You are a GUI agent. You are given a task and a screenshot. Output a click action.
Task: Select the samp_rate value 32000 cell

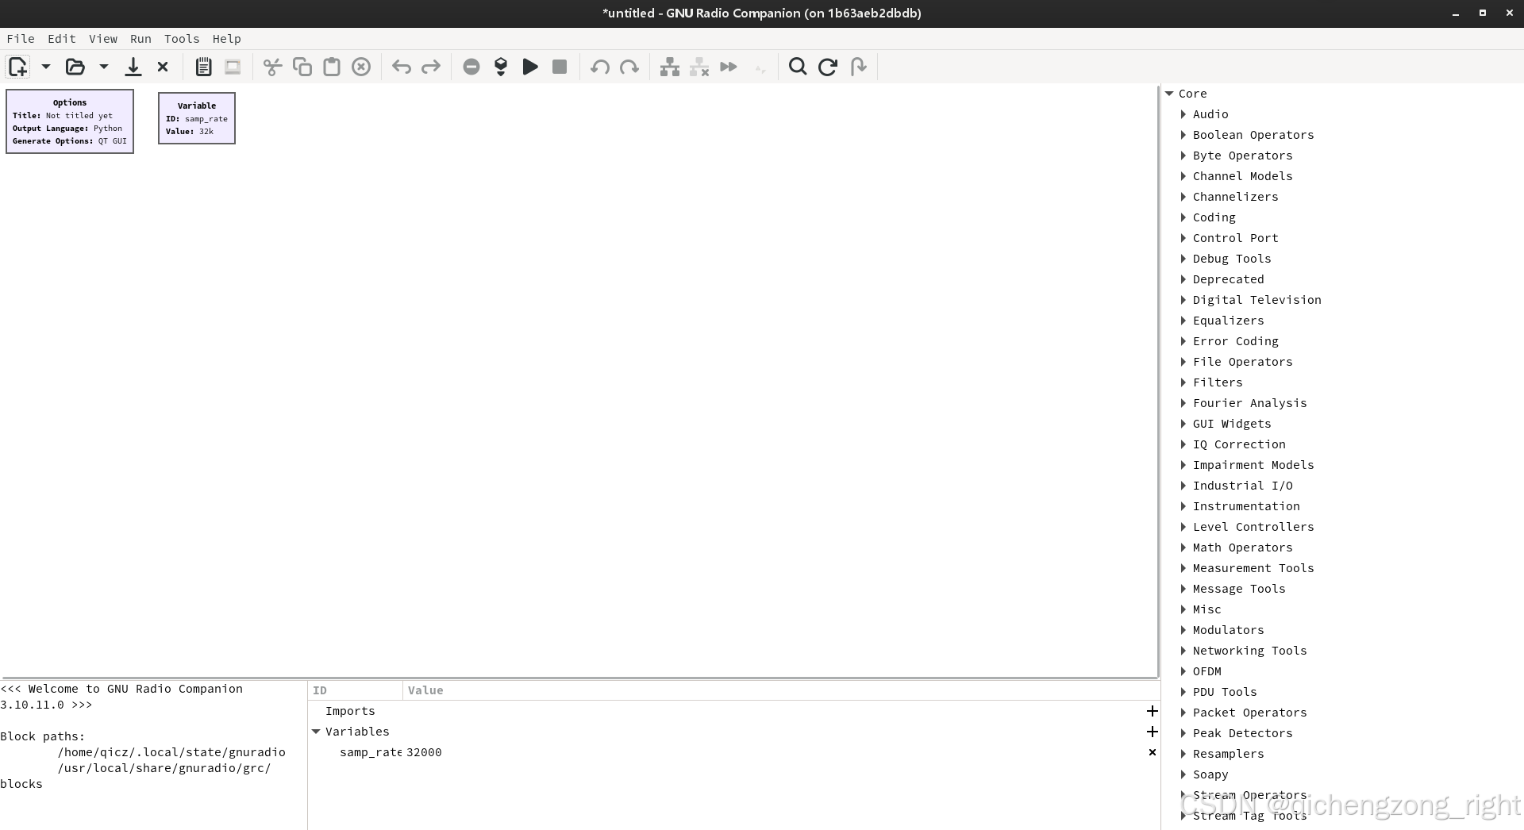(x=424, y=752)
